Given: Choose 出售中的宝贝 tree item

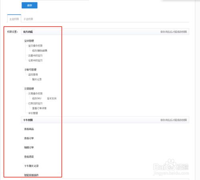Looking at the screenshot, I should click(35, 55).
